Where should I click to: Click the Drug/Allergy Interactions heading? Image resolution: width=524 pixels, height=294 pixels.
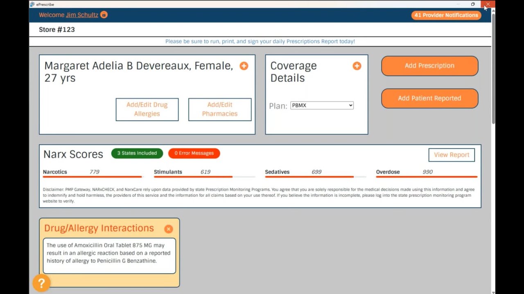99,228
